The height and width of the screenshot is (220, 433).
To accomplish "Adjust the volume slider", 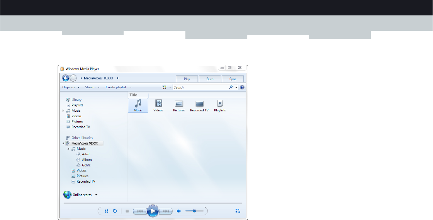I will tap(194, 211).
